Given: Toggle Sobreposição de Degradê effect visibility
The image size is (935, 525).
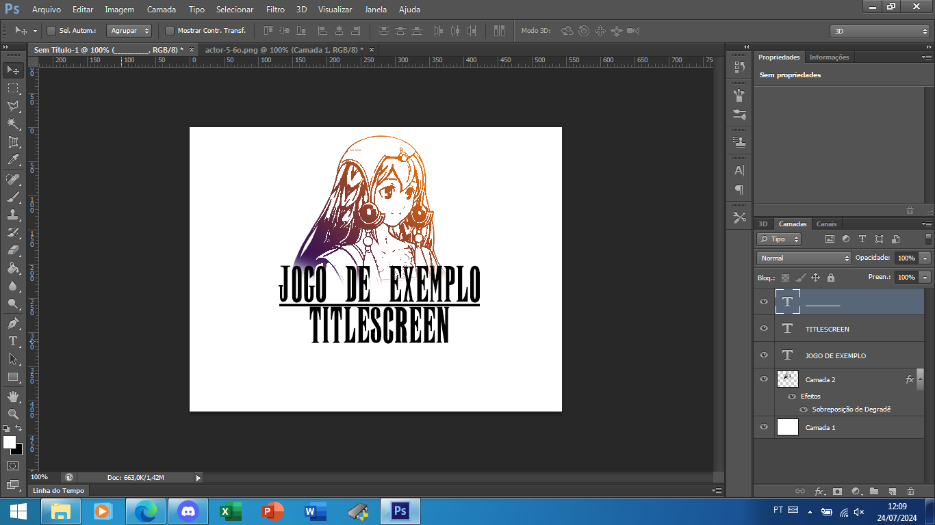Looking at the screenshot, I should (804, 409).
